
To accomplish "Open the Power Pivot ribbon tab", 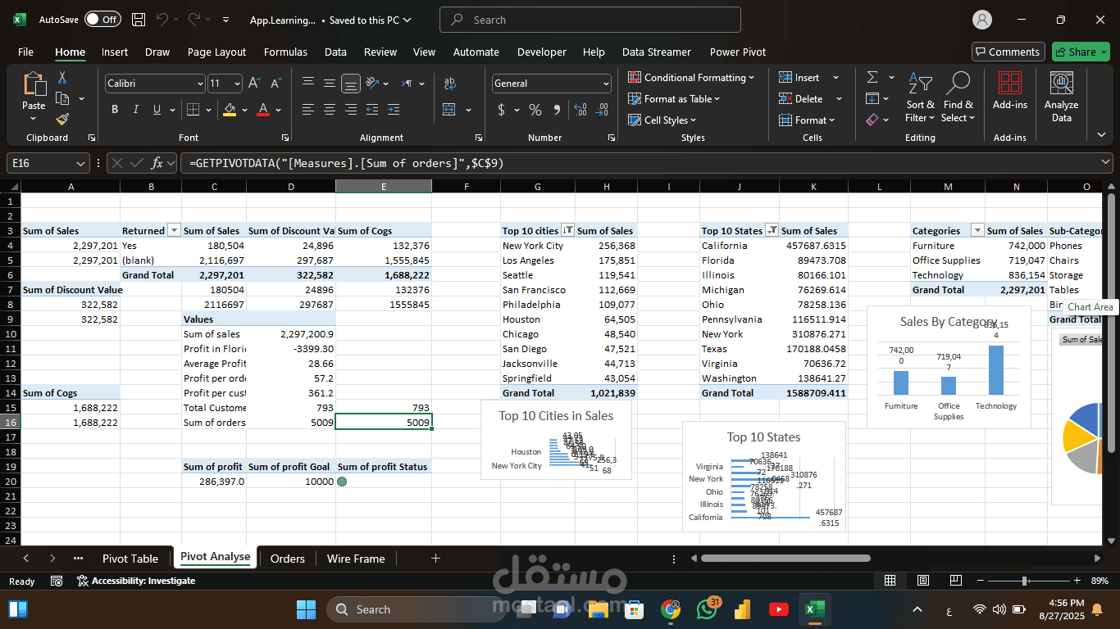I will tap(738, 52).
